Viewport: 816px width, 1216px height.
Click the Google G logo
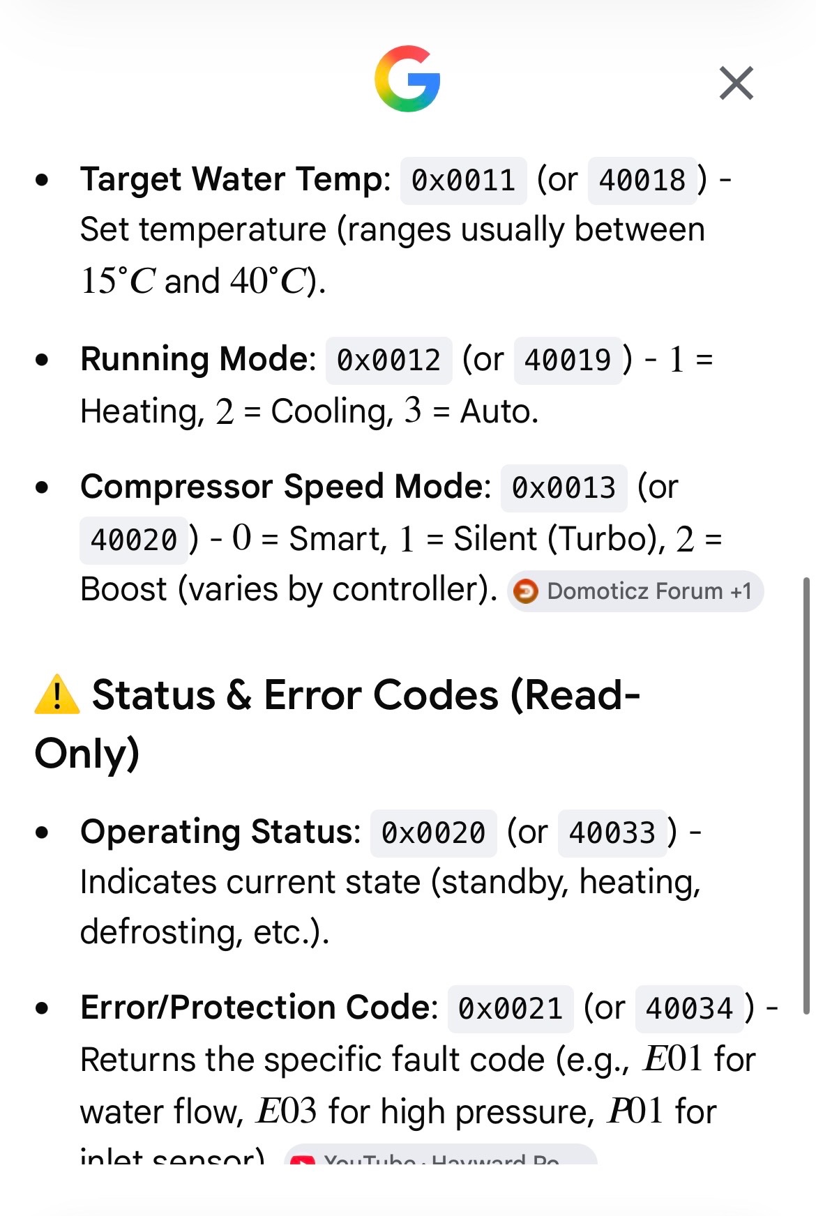pos(407,79)
